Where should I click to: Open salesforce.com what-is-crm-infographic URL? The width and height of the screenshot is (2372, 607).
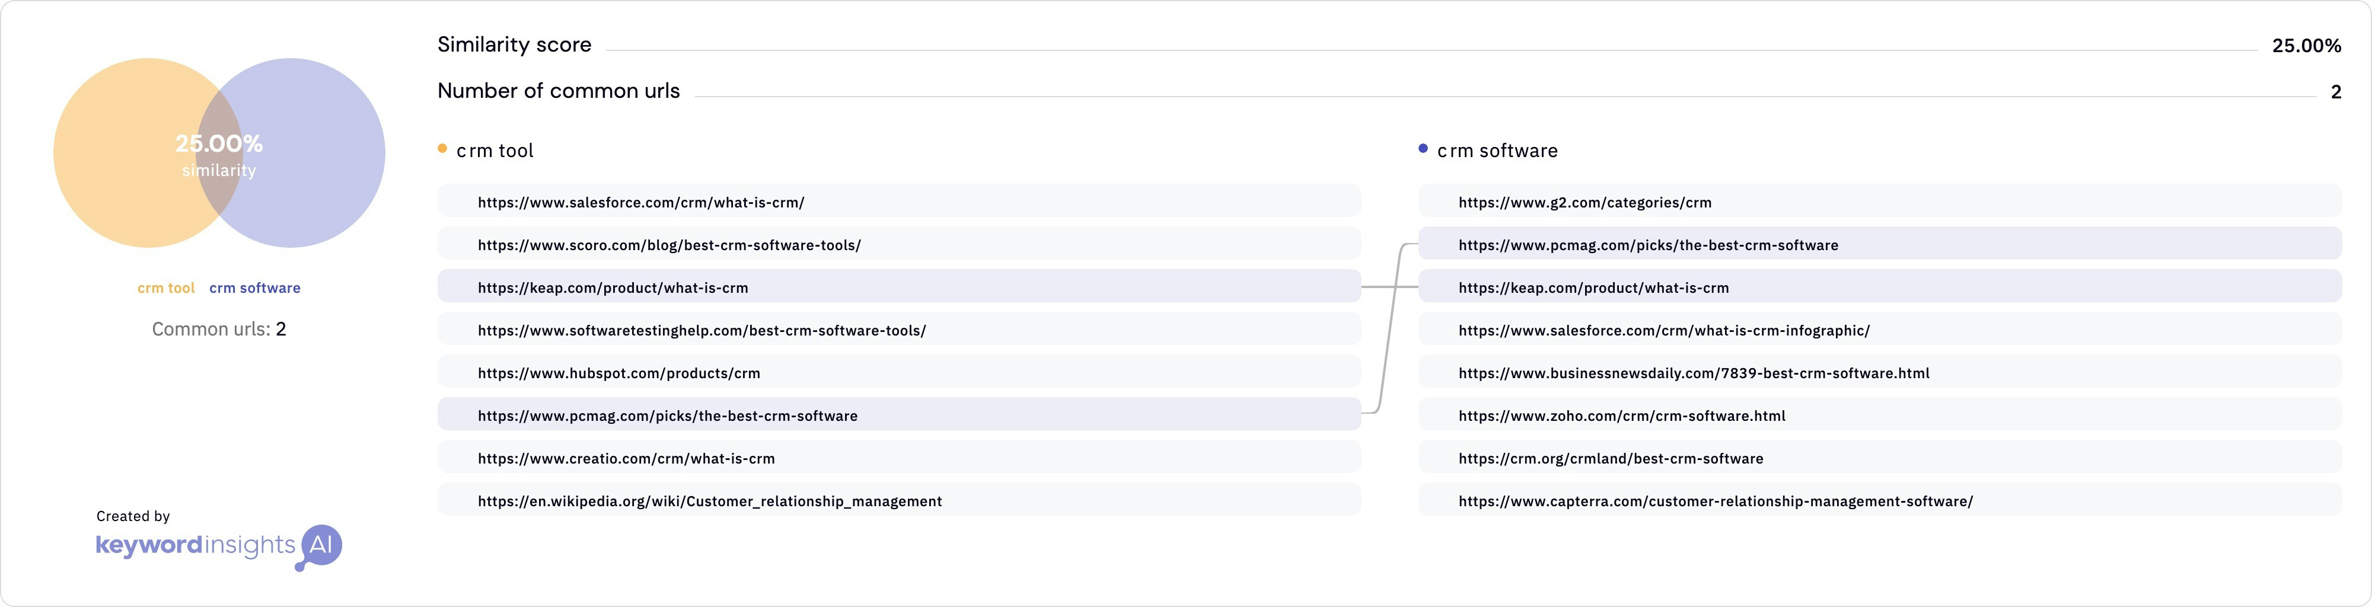[x=1879, y=330]
